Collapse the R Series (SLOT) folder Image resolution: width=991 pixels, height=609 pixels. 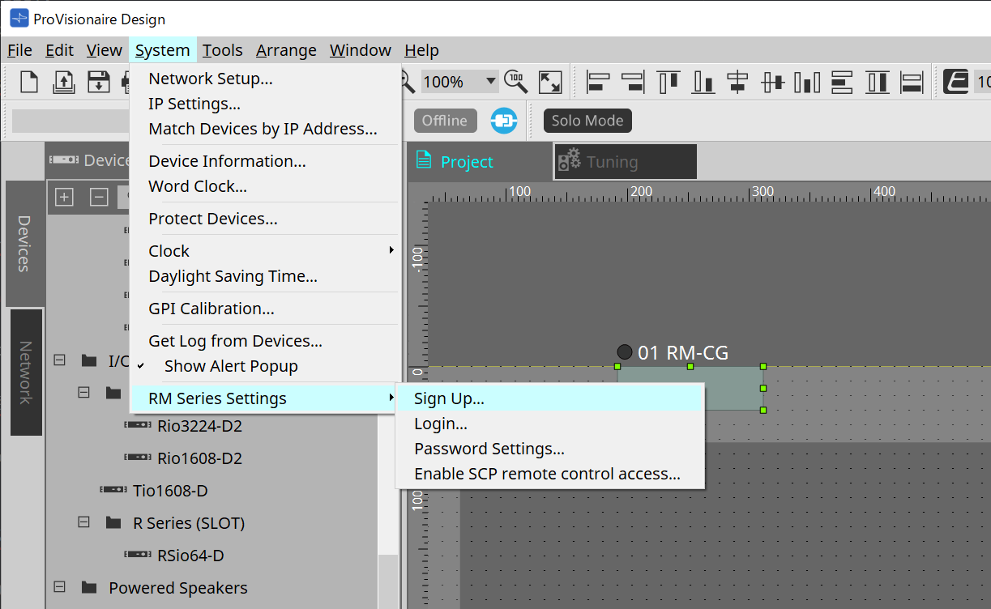point(83,523)
